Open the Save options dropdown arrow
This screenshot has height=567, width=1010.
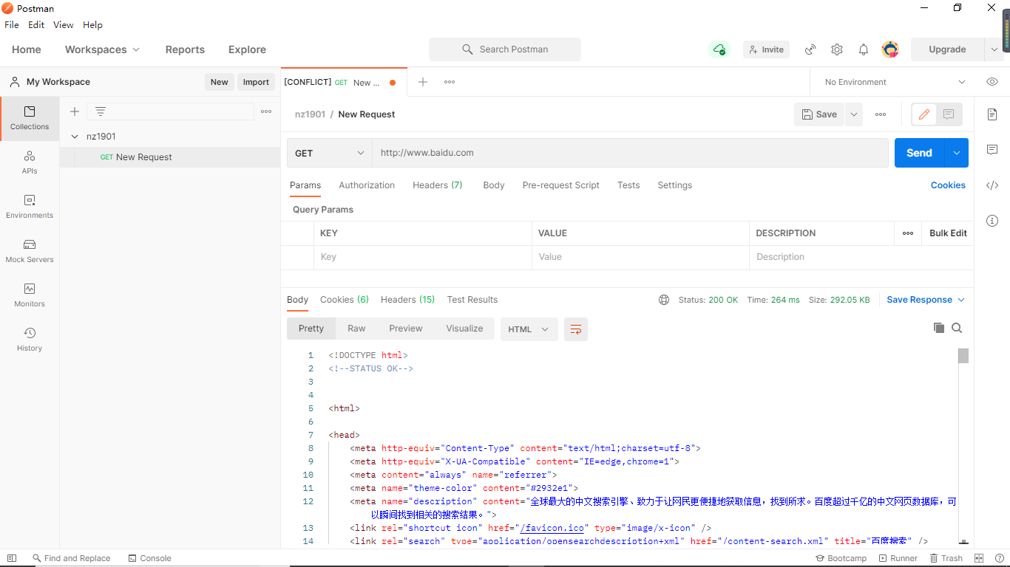click(854, 114)
